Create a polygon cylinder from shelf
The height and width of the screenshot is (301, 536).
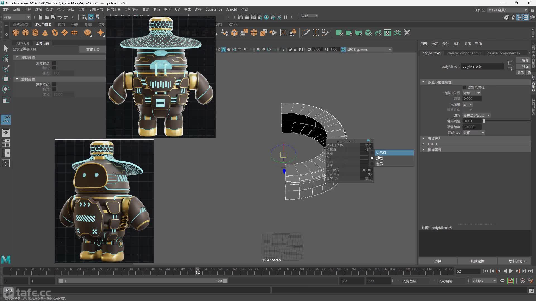pyautogui.click(x=35, y=33)
